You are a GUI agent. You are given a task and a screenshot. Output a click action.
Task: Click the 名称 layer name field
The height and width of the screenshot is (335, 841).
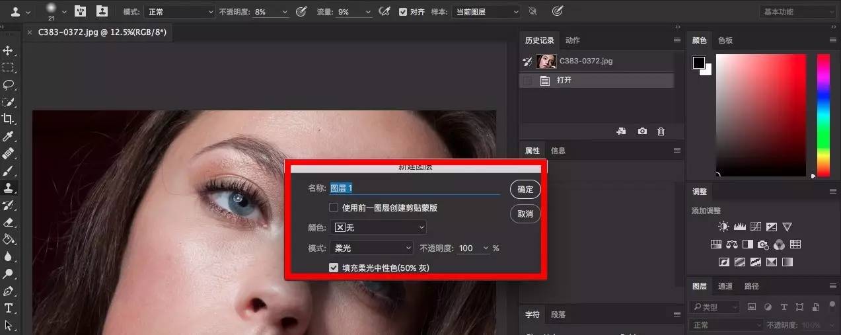tap(414, 188)
